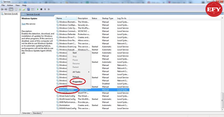Click the gear icon beside Windows Firewall
The image size is (224, 117).
click(x=57, y=50)
